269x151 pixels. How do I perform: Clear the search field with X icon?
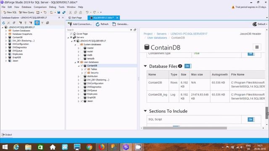tap(131, 30)
